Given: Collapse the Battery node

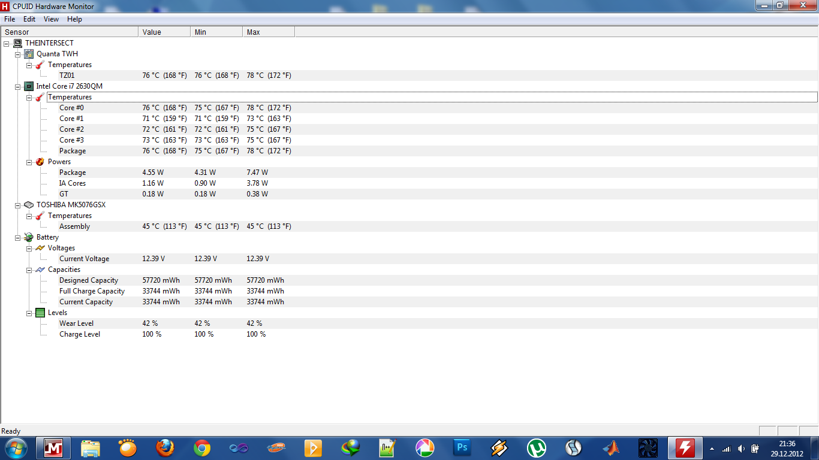Looking at the screenshot, I should click(x=17, y=237).
